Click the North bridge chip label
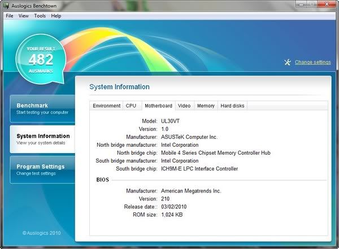 [137, 153]
